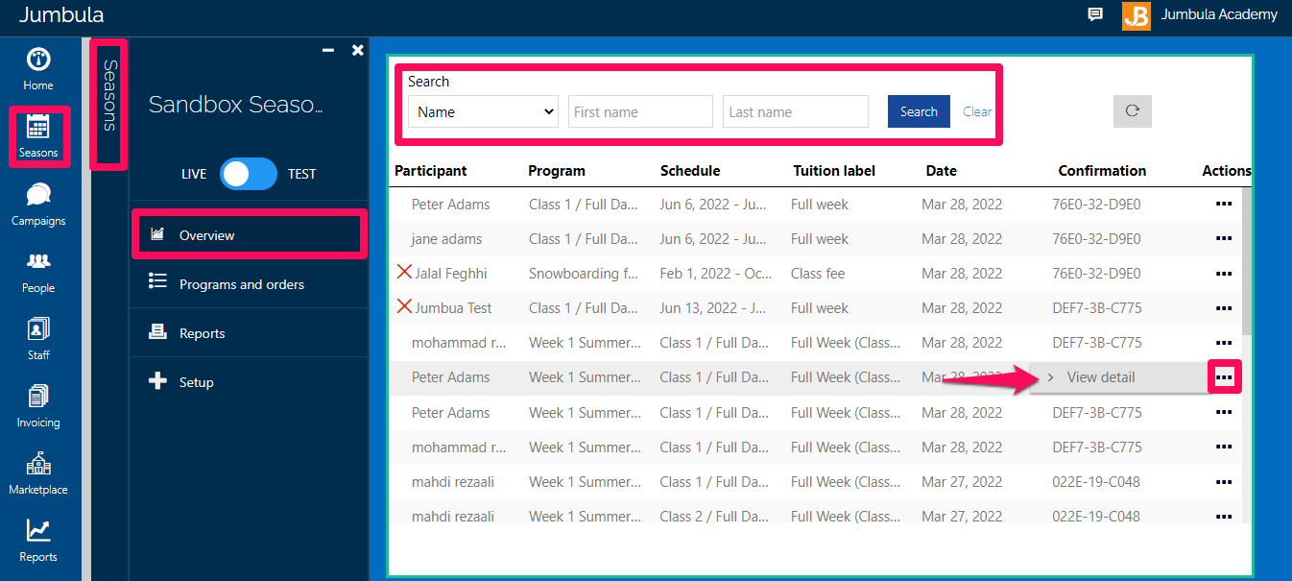
Task: Select participant Jalal Feghhi
Action: point(451,274)
